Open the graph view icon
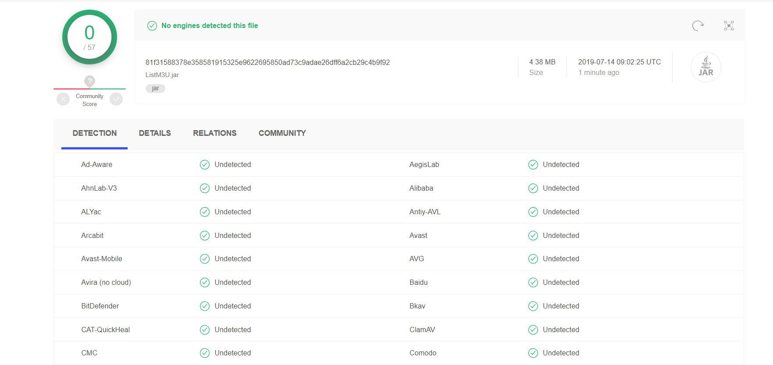This screenshot has width=773, height=365. 729,26
